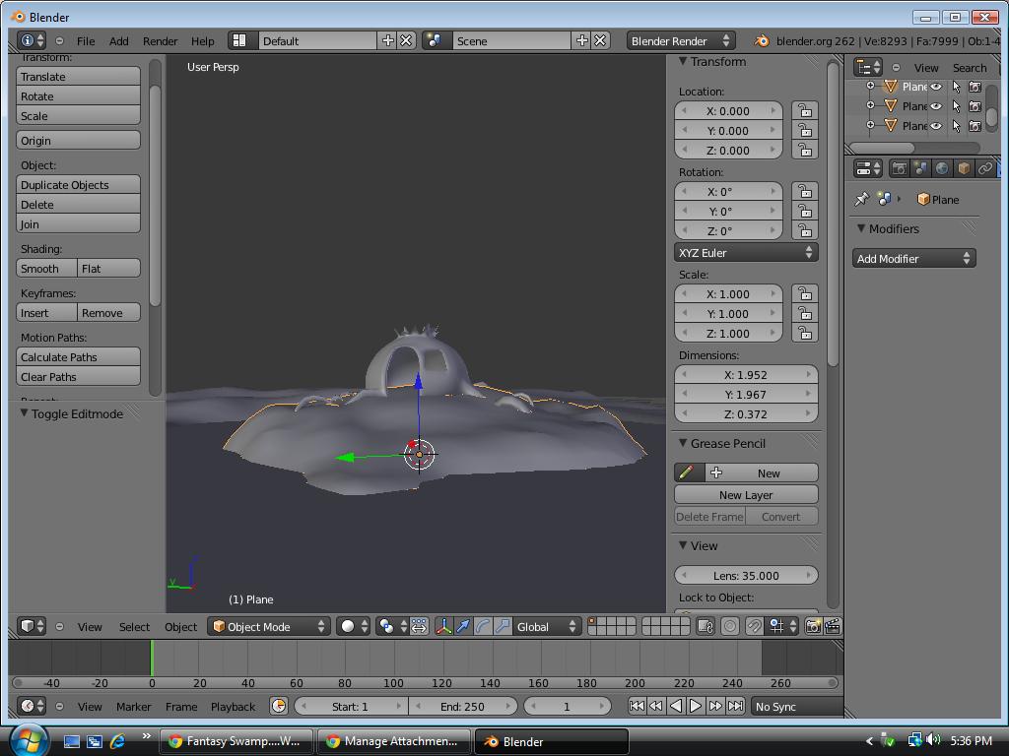This screenshot has width=1009, height=756.
Task: Open the 3D view Select menu
Action: (134, 626)
